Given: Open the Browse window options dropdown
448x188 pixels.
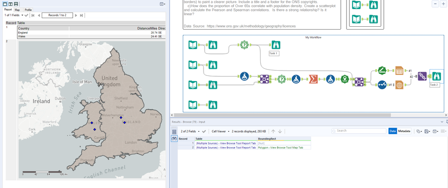Looking at the screenshot, I should 162,4.
